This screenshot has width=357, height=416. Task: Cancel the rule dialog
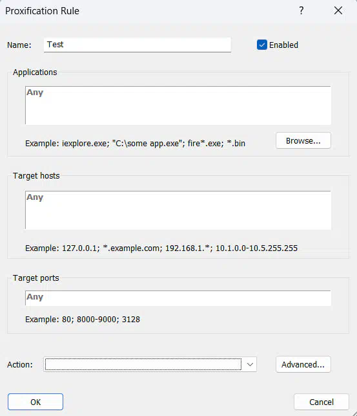pyautogui.click(x=321, y=402)
